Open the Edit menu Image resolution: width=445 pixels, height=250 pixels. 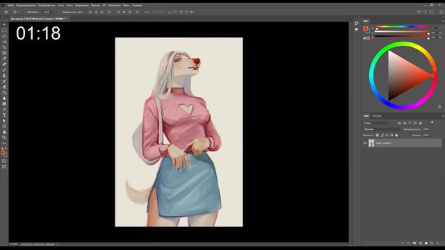(x=26, y=5)
